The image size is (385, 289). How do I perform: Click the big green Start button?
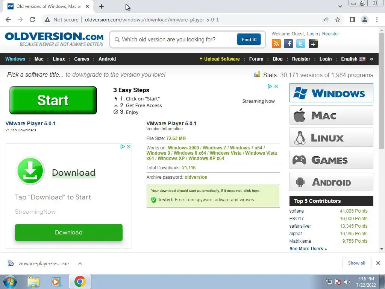pos(53,100)
